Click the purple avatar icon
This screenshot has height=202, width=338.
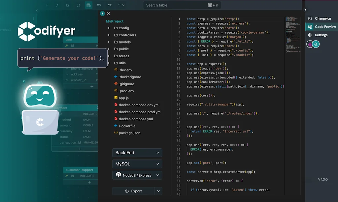coord(310,44)
